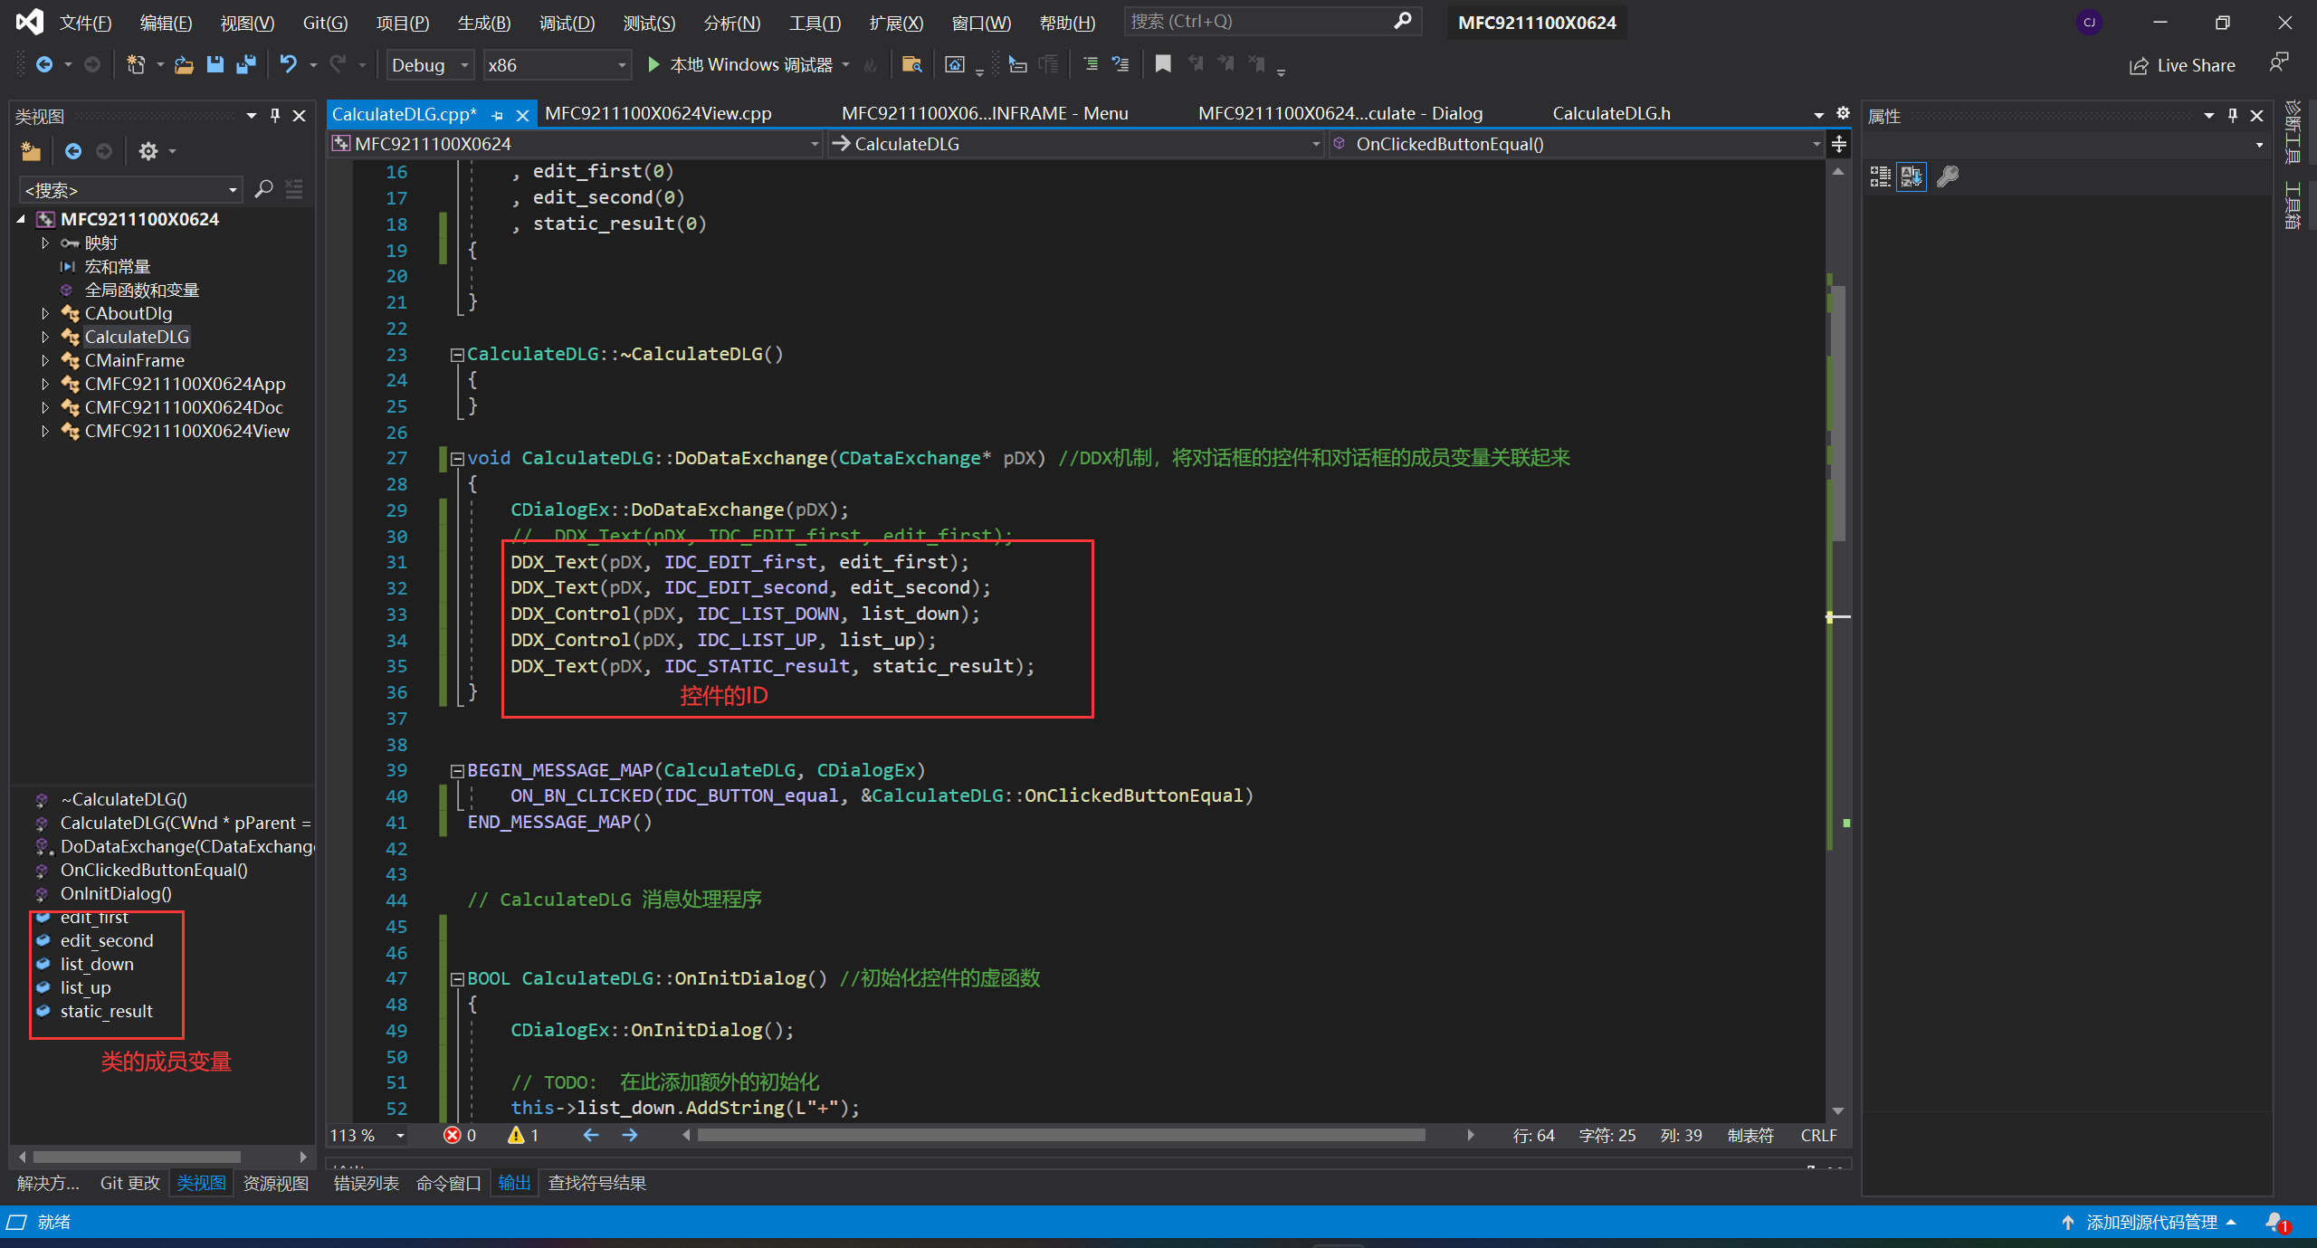Click 添加到源代码管理 in status bar

pos(2150,1222)
